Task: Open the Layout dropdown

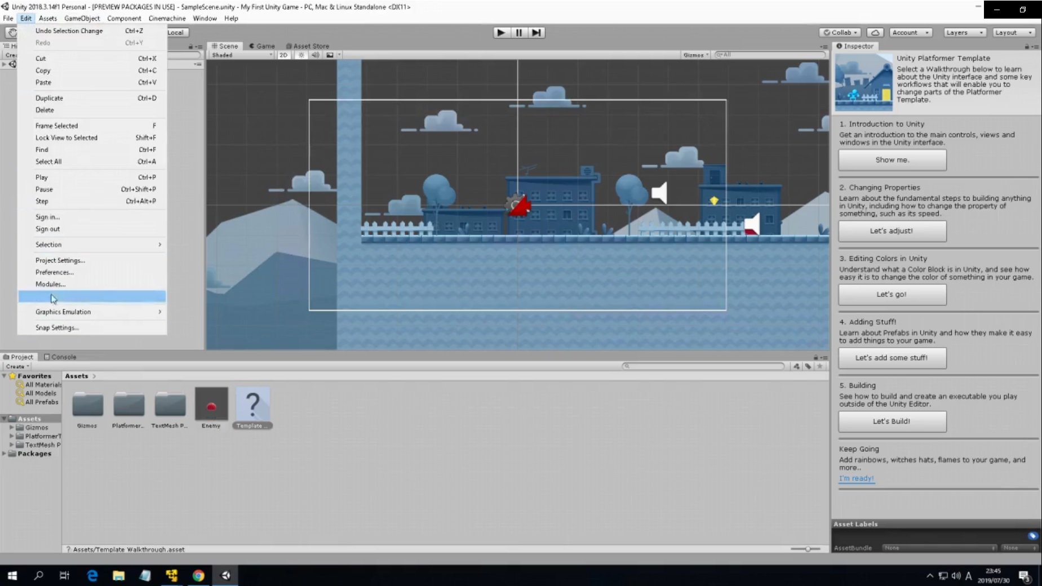Action: coord(1014,33)
